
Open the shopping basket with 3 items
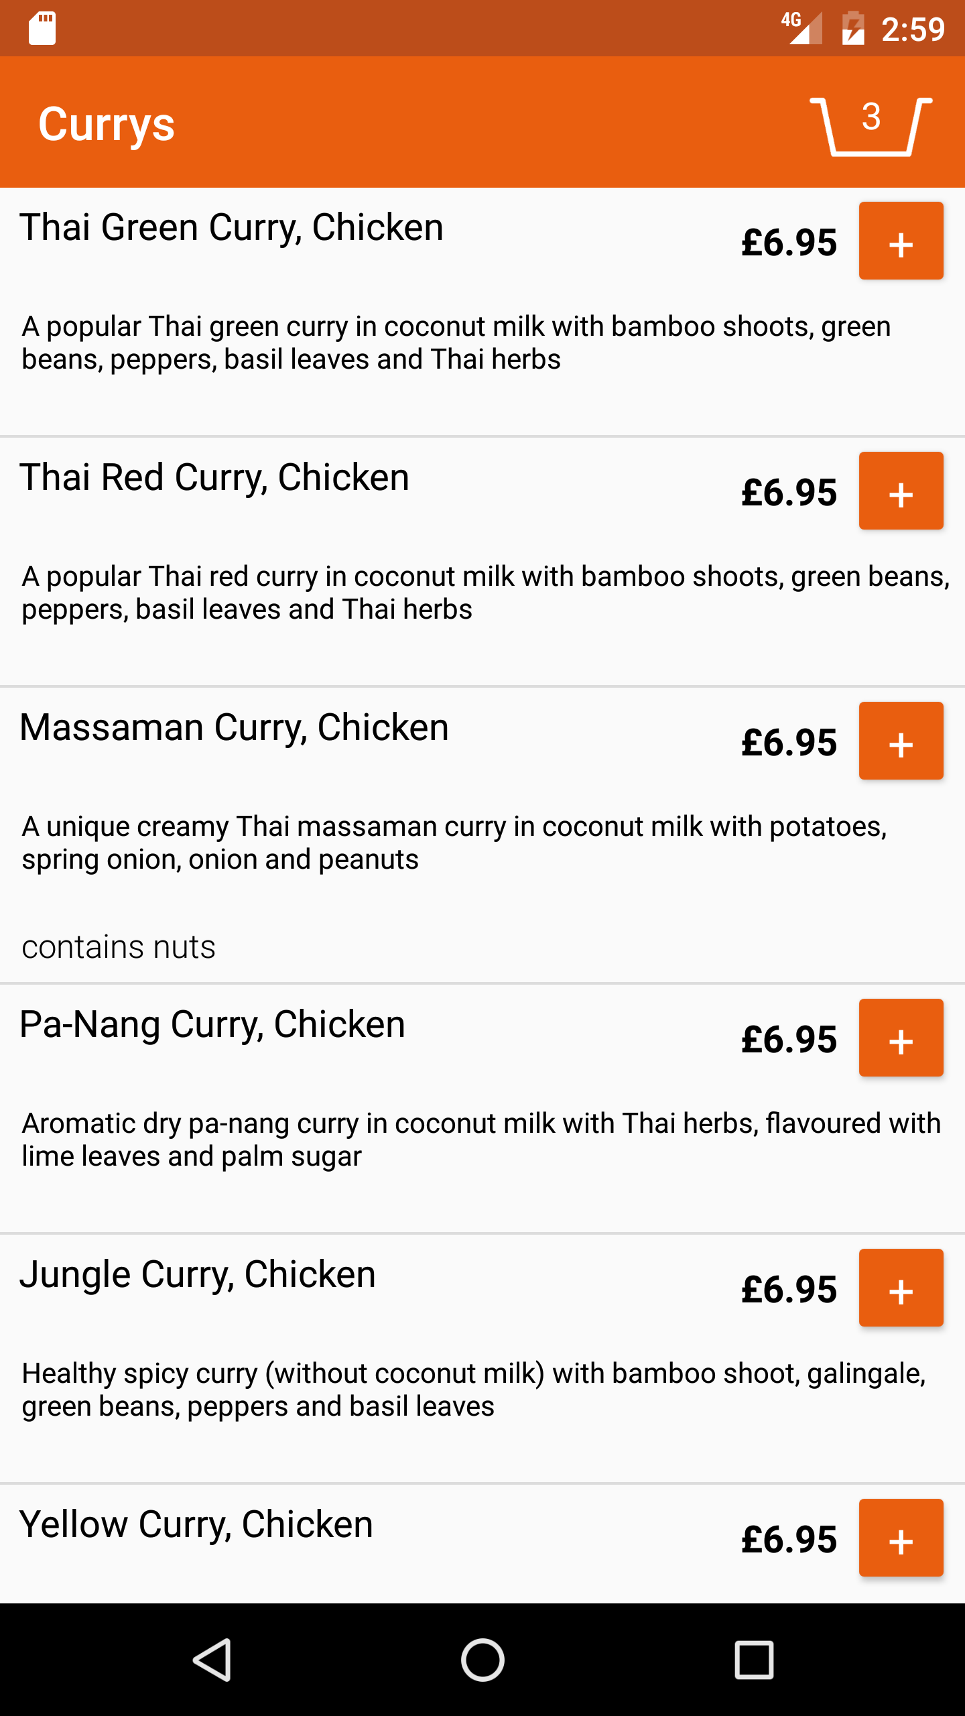coord(871,125)
